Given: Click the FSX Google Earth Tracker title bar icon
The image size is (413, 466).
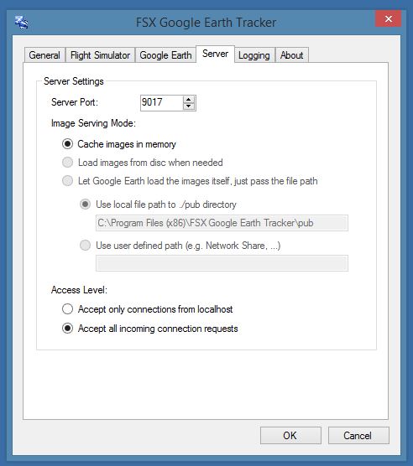Looking at the screenshot, I should pos(22,23).
